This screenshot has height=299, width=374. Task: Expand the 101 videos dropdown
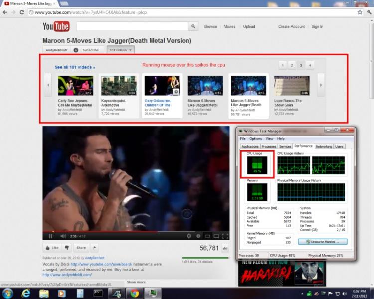120,50
